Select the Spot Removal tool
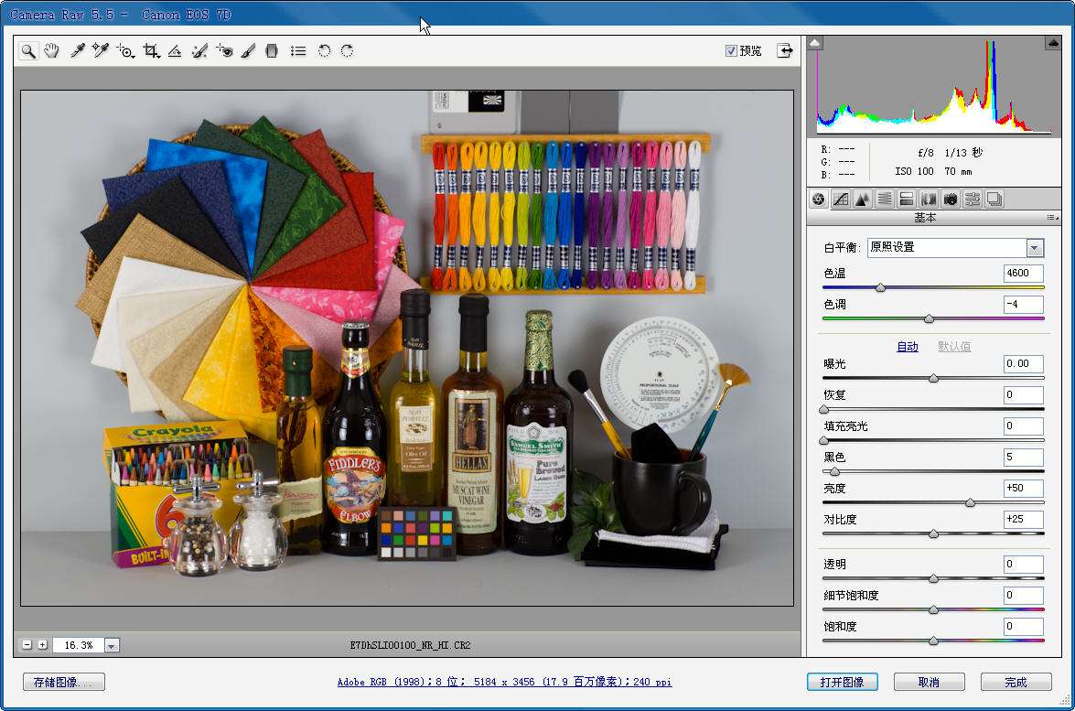The height and width of the screenshot is (711, 1075). 199,50
